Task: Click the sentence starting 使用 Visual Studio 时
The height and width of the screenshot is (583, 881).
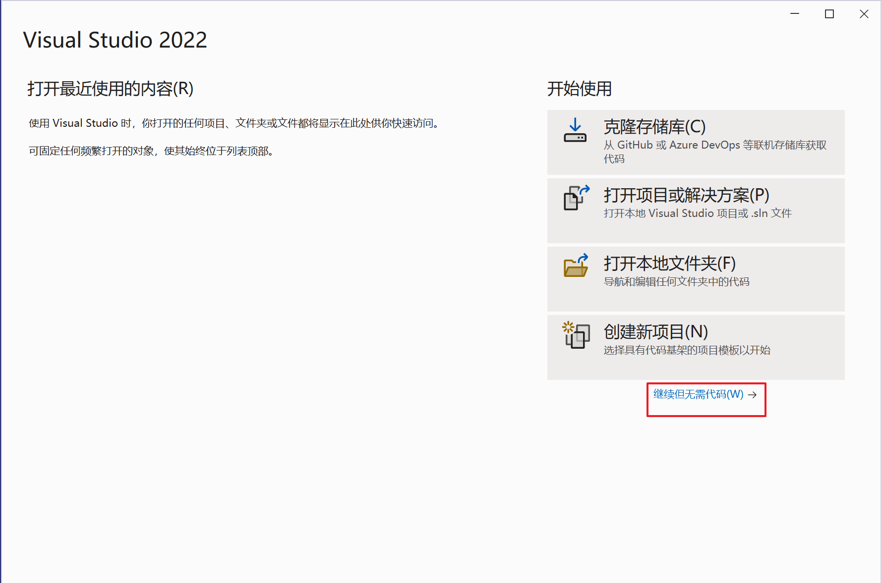Action: click(x=235, y=123)
